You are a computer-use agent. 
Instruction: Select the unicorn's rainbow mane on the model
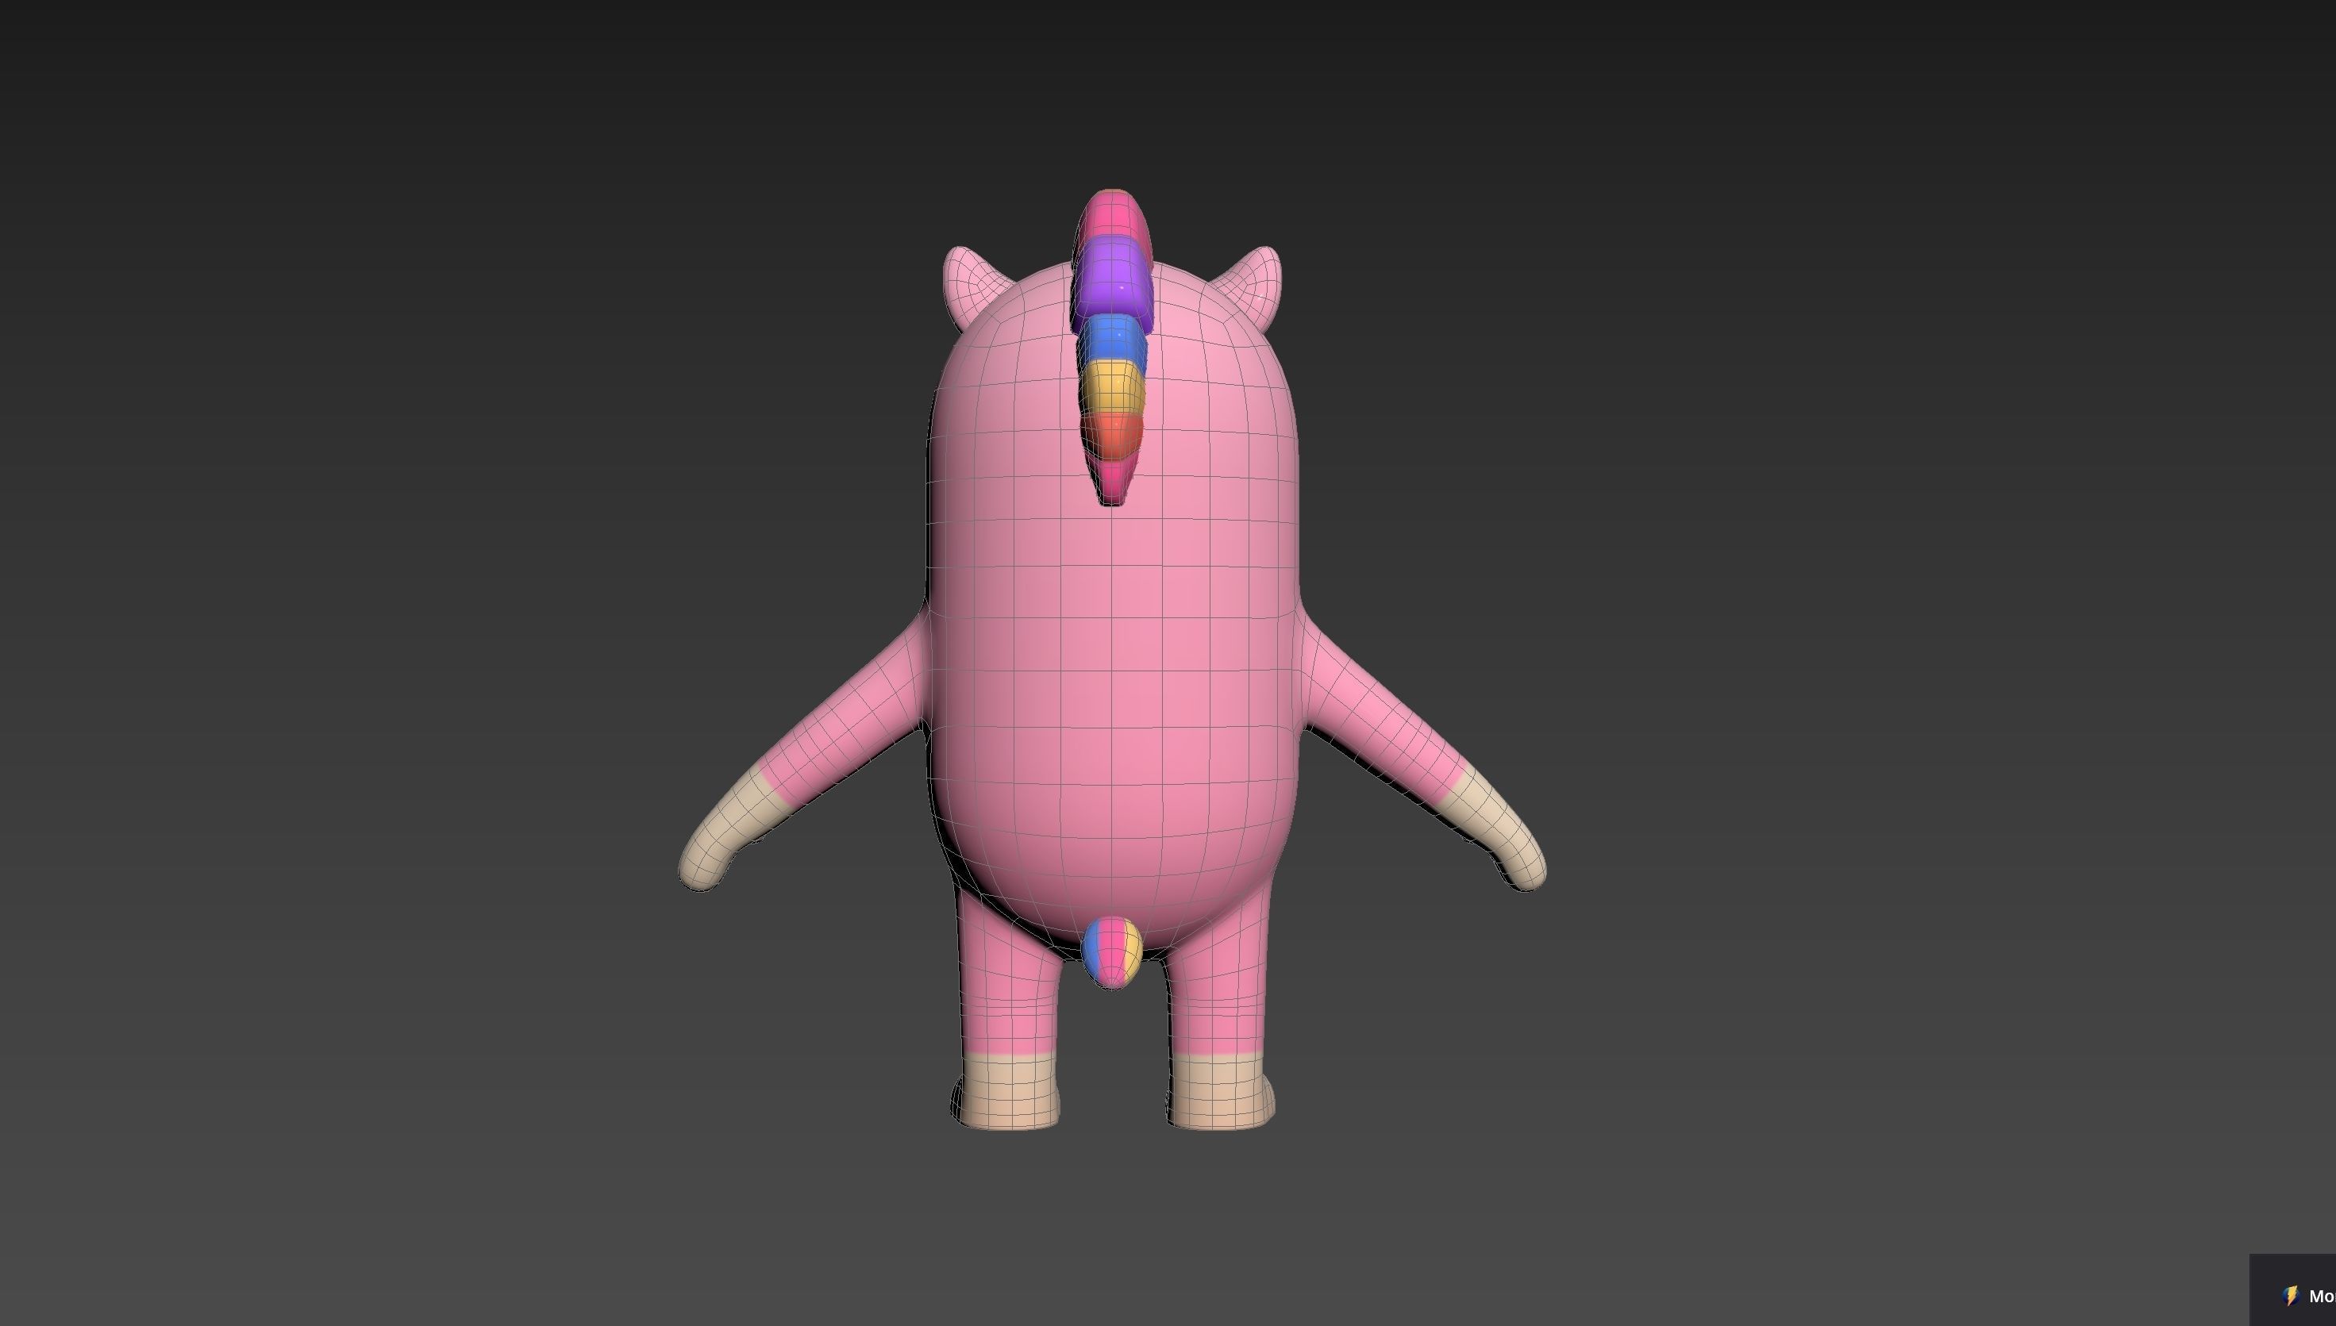click(x=1112, y=346)
